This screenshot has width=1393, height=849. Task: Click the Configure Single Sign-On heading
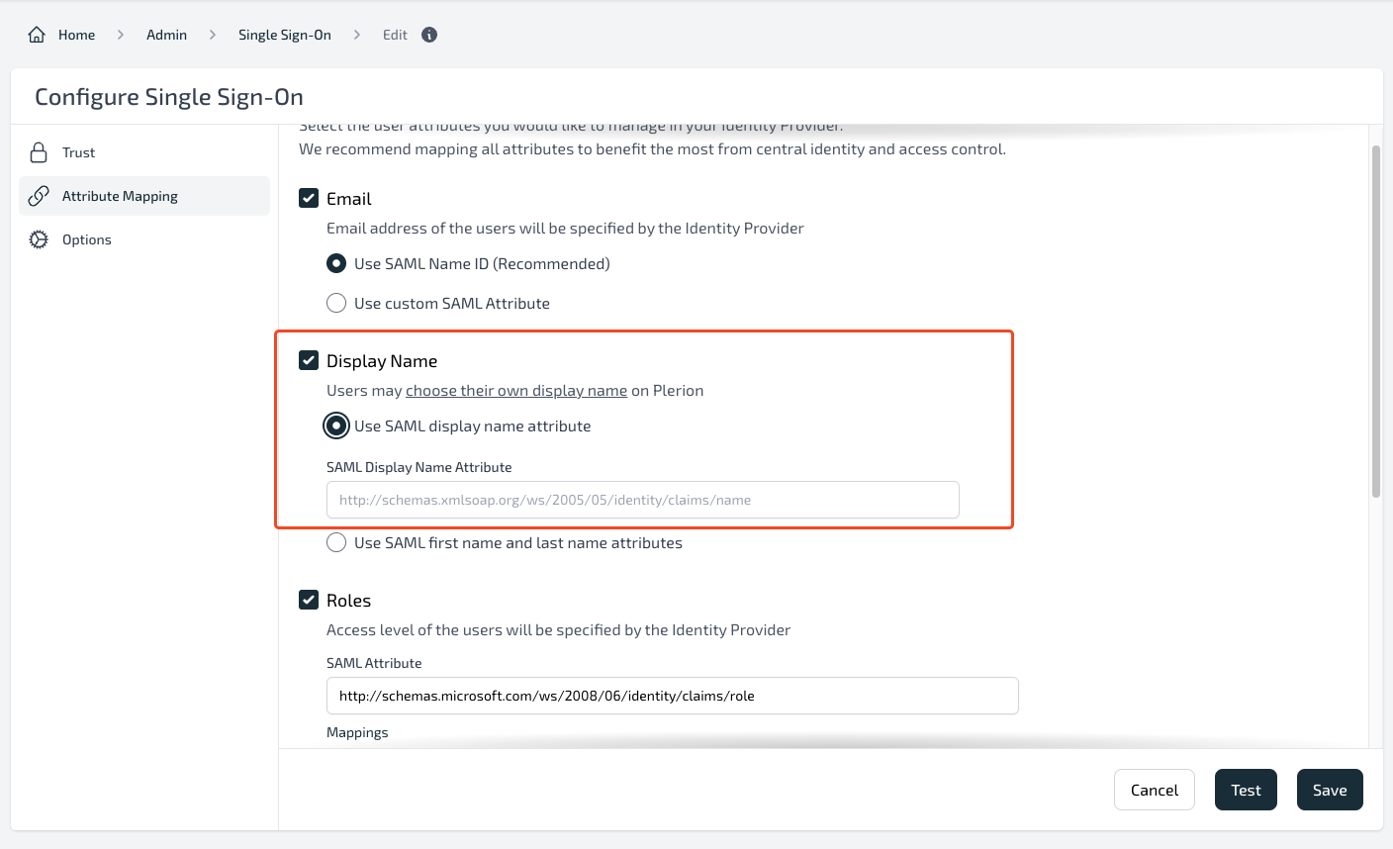coord(169,97)
